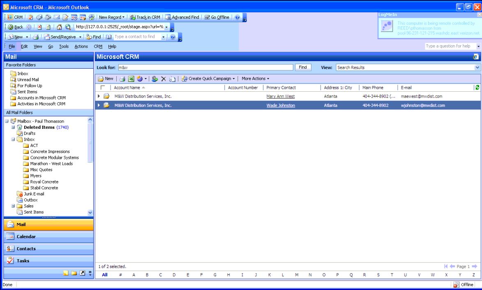Screen dimensions: 482x290
Task: Expand the Mary Ann West account row arrow
Action: tap(99, 96)
